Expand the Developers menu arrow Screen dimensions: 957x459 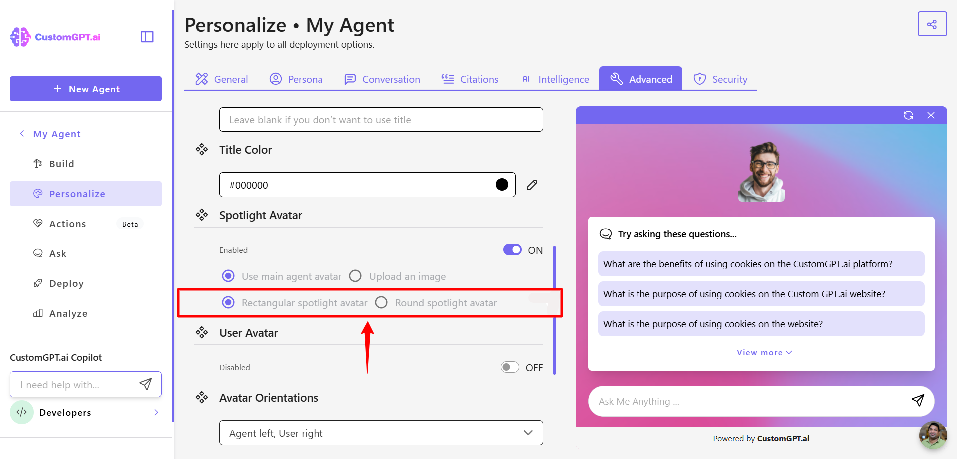[x=156, y=412]
